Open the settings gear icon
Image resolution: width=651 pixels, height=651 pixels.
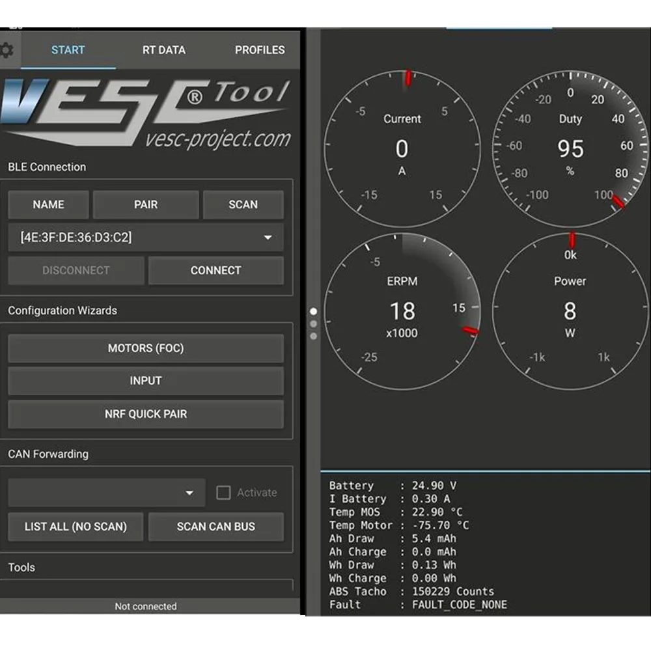click(6, 50)
